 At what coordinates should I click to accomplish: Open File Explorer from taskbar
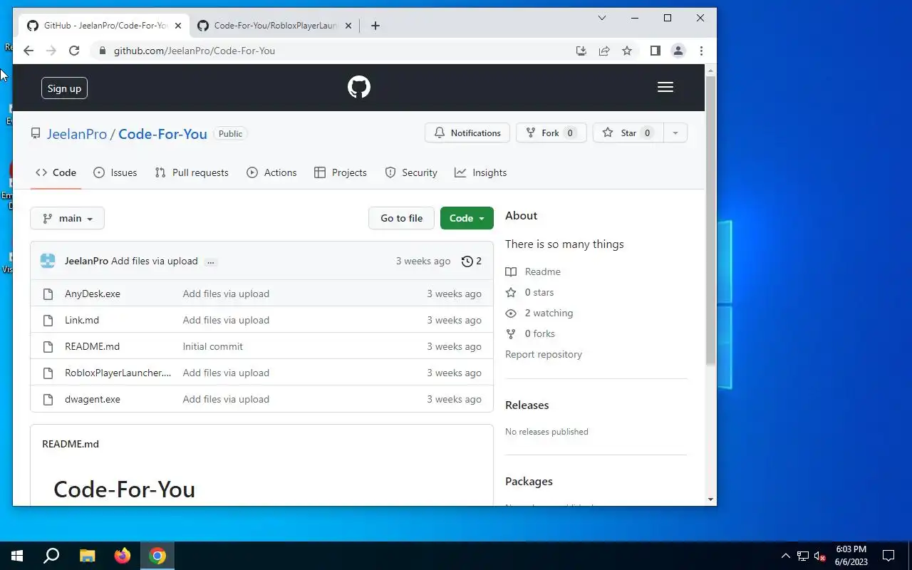[x=87, y=556]
